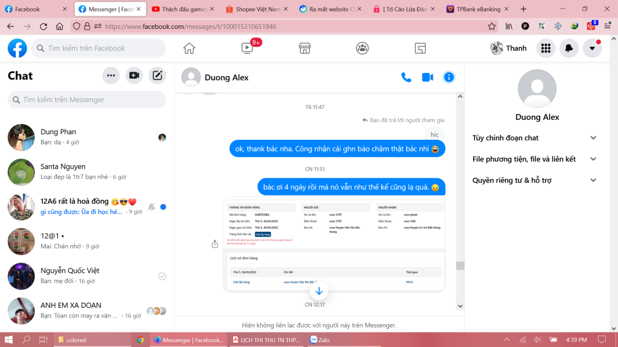The image size is (618, 347).
Task: Open the Chat options ellipsis menu
Action: click(x=110, y=75)
